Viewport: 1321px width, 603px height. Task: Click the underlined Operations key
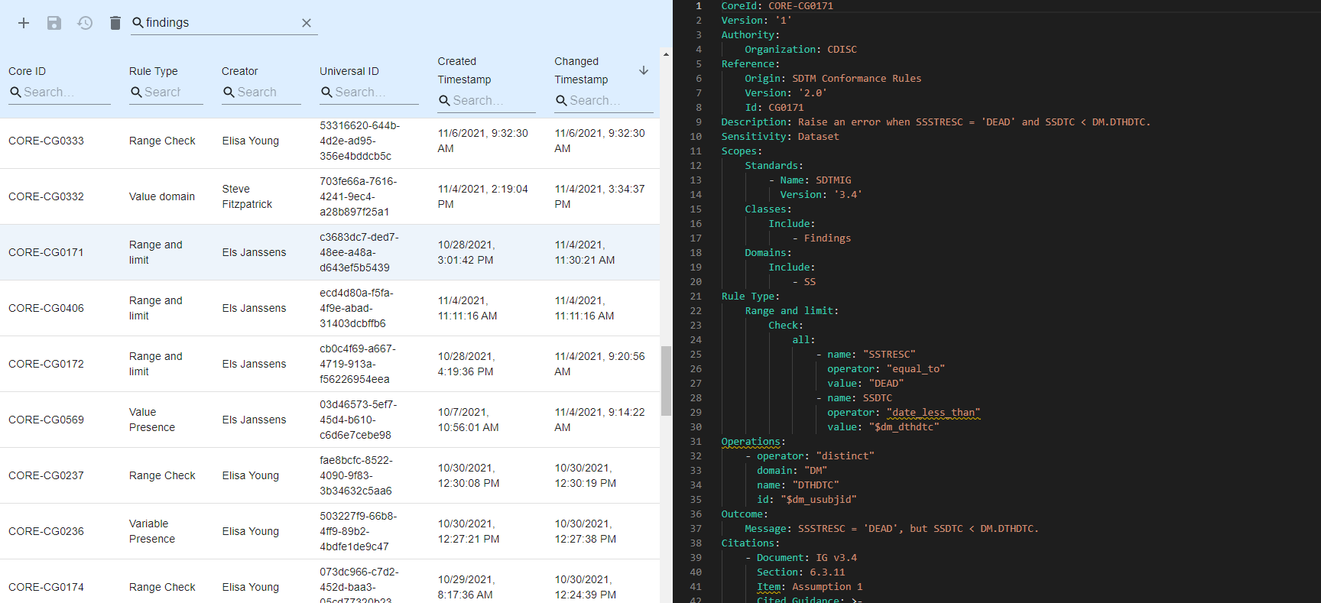click(x=751, y=442)
